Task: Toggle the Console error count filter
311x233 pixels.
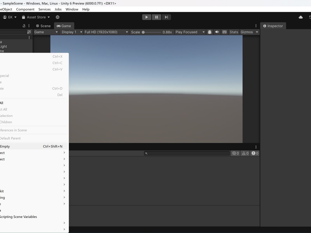Action: pyautogui.click(x=255, y=153)
